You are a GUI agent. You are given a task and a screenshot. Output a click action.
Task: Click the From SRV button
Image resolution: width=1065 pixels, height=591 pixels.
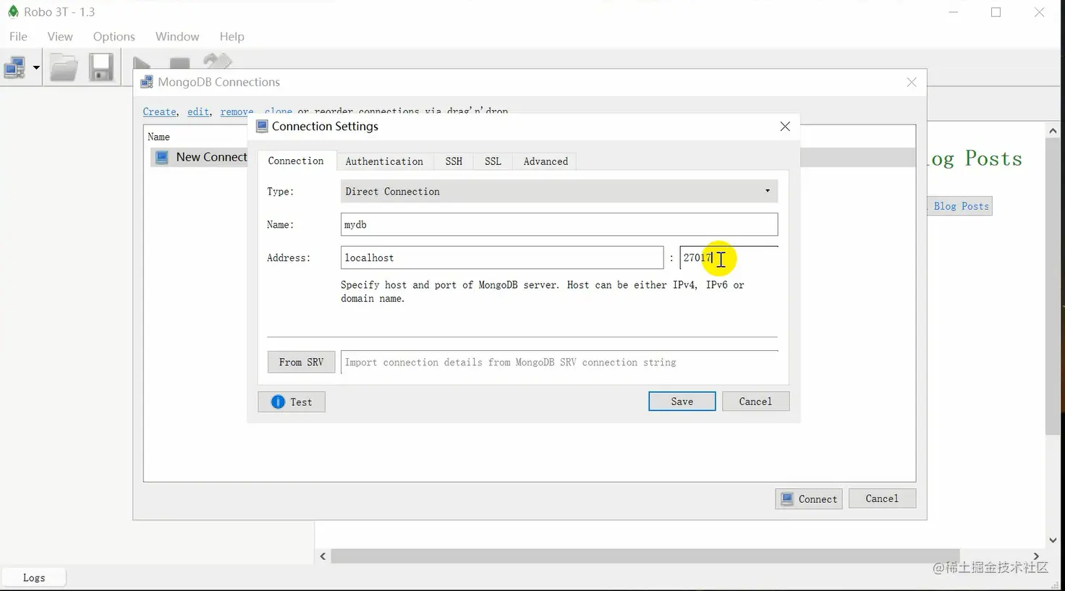(301, 362)
